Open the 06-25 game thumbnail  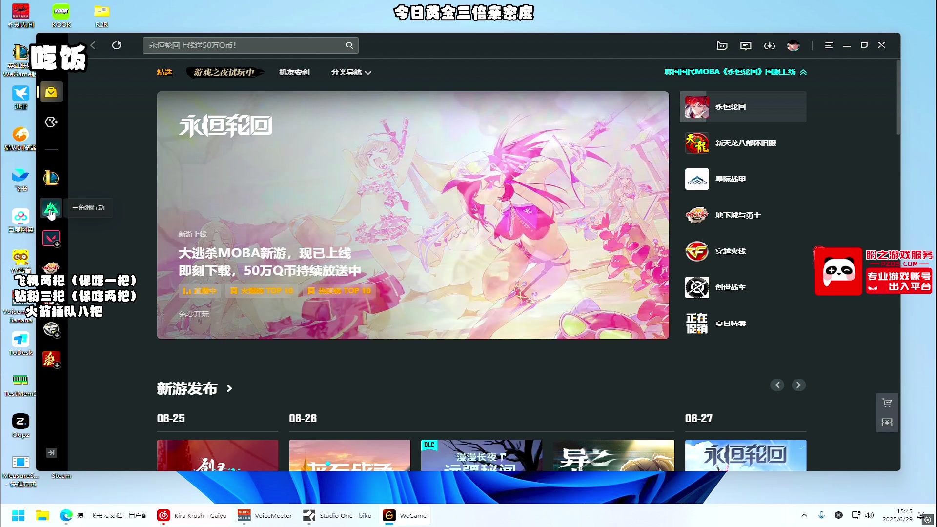218,455
